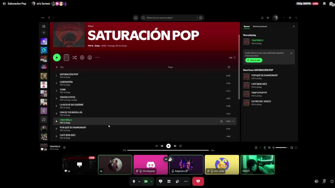This screenshot has width=335, height=188.
Task: Enable shuffle for the album
Action: [x=75, y=57]
